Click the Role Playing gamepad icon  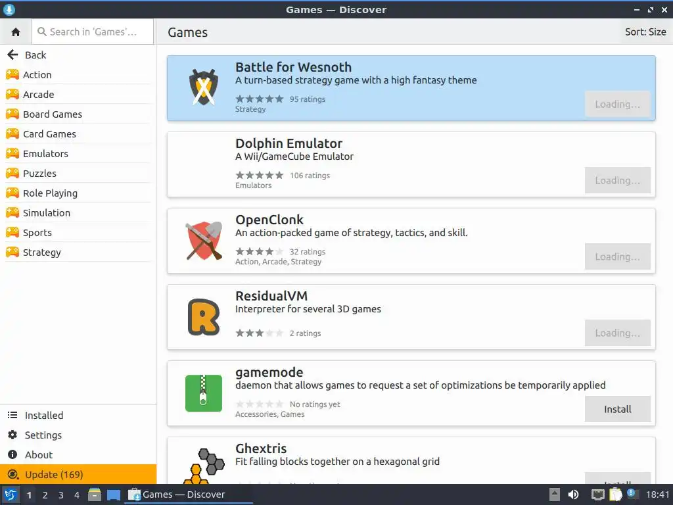(x=12, y=193)
